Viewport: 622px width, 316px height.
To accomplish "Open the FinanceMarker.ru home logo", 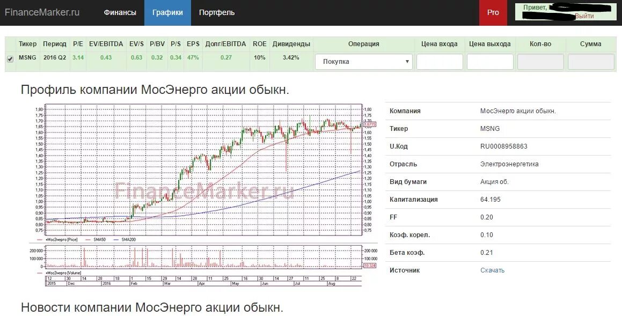I will (x=42, y=12).
